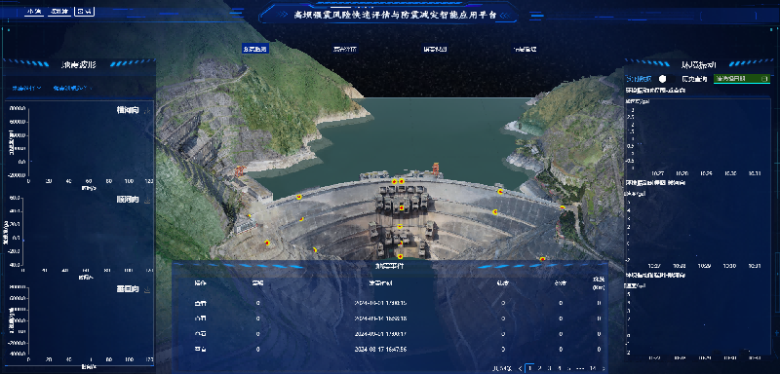Screen dimensions: 780x374
Task: Click the red sensor marker just below the crest center pair
Action: click(x=402, y=207)
